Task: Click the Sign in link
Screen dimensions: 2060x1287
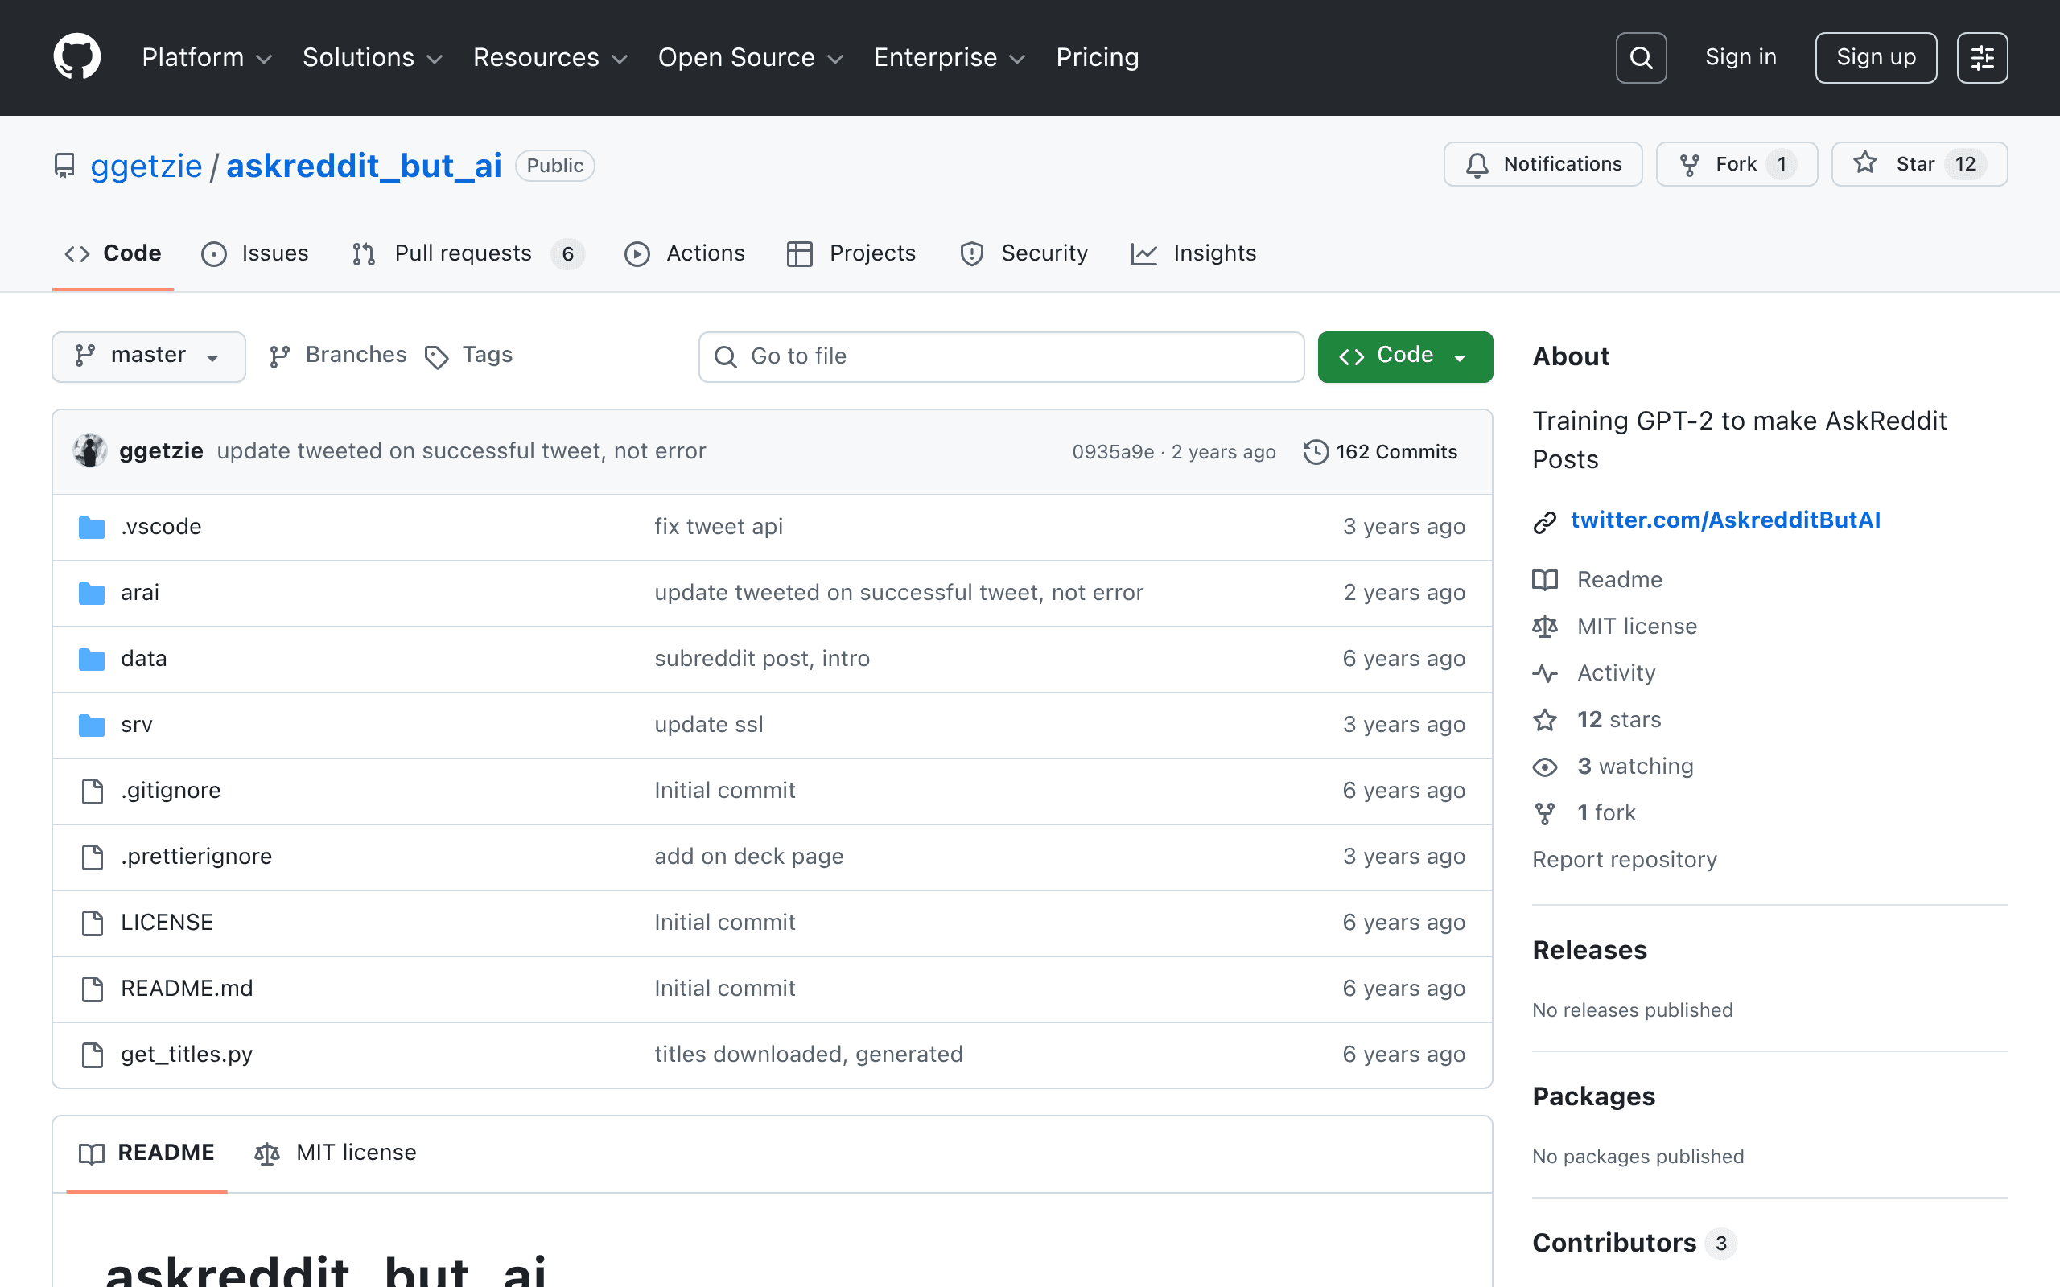Action: 1741,57
